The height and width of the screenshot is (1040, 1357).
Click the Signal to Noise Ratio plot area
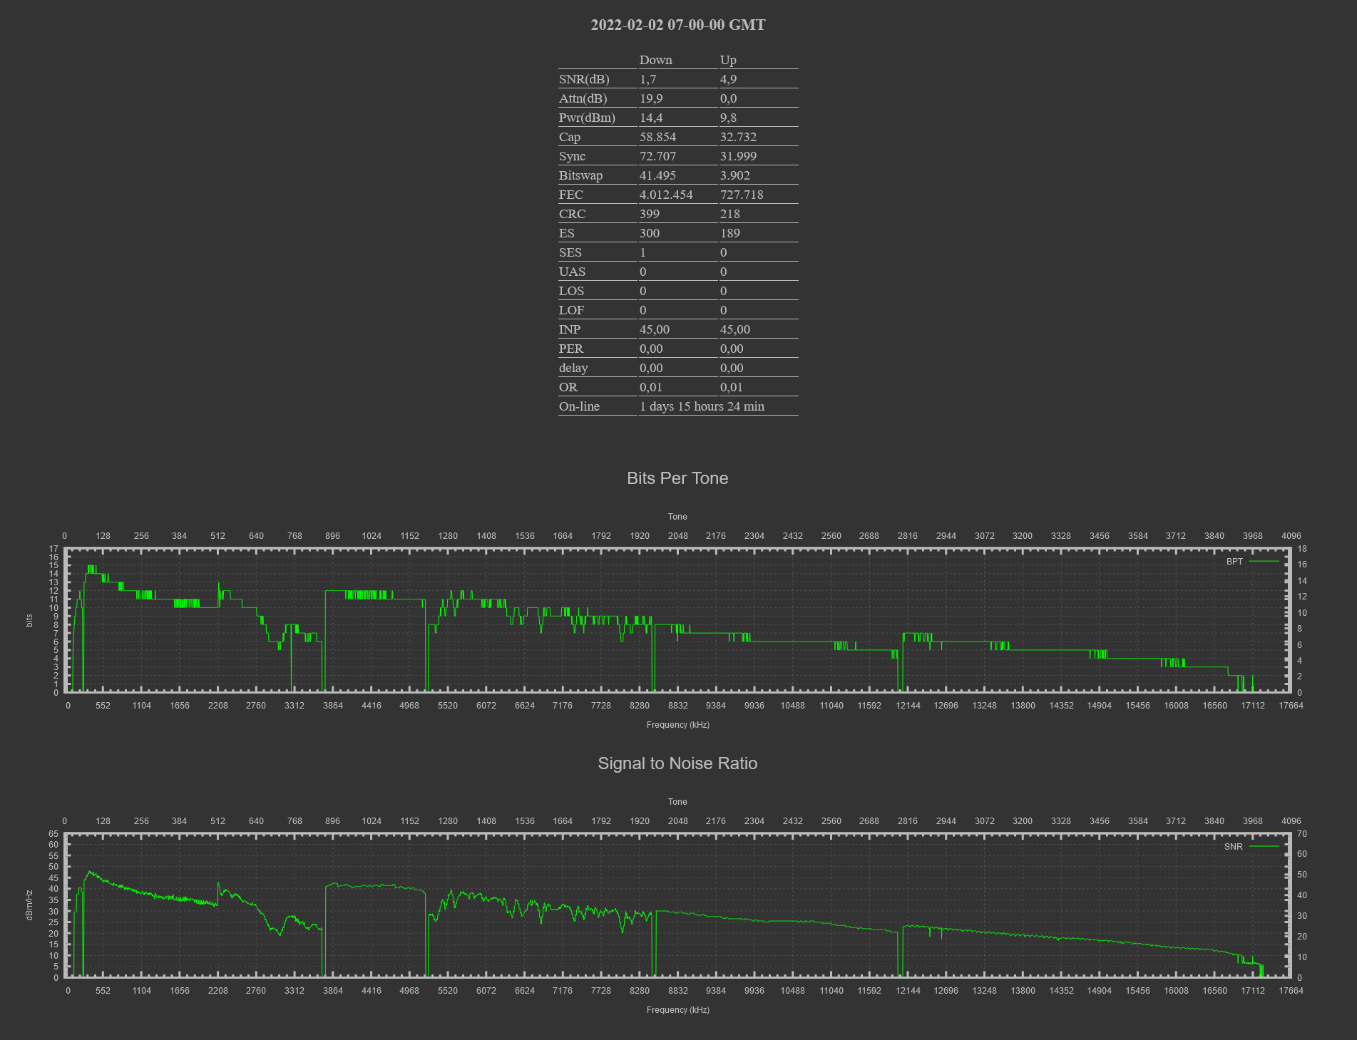[x=677, y=905]
